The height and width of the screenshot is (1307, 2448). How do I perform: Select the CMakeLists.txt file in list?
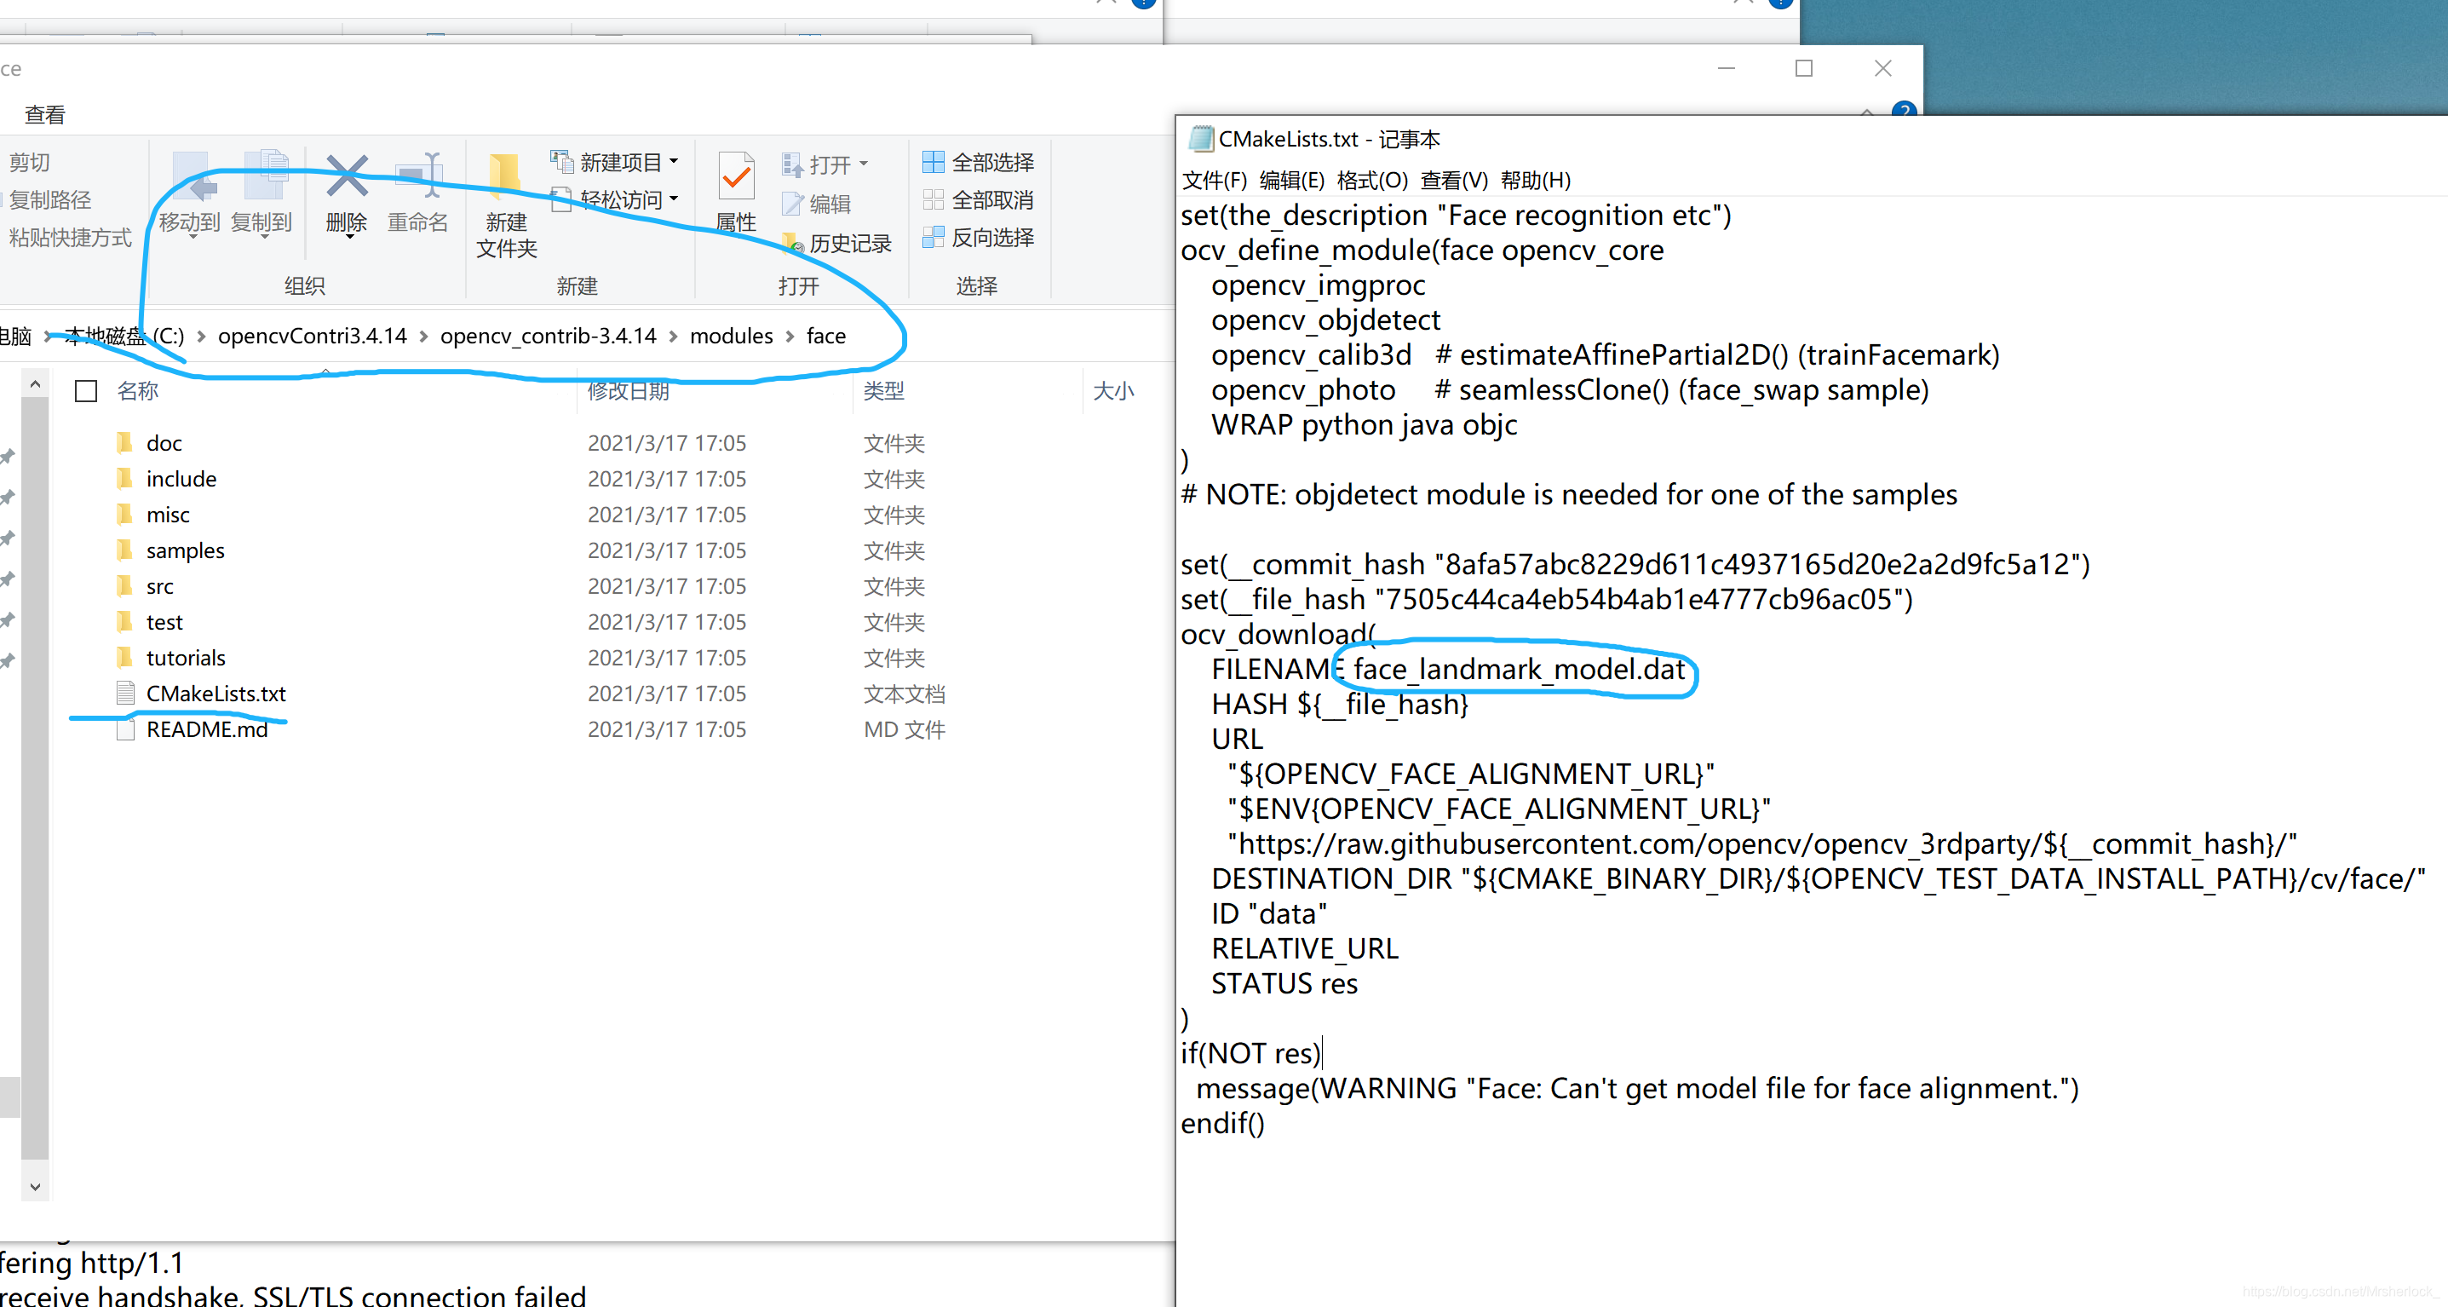click(215, 694)
